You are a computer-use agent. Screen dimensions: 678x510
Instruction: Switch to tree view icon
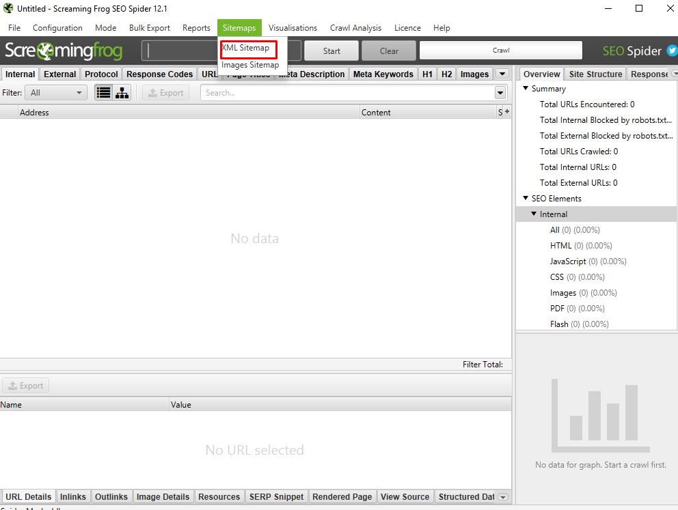pos(122,92)
